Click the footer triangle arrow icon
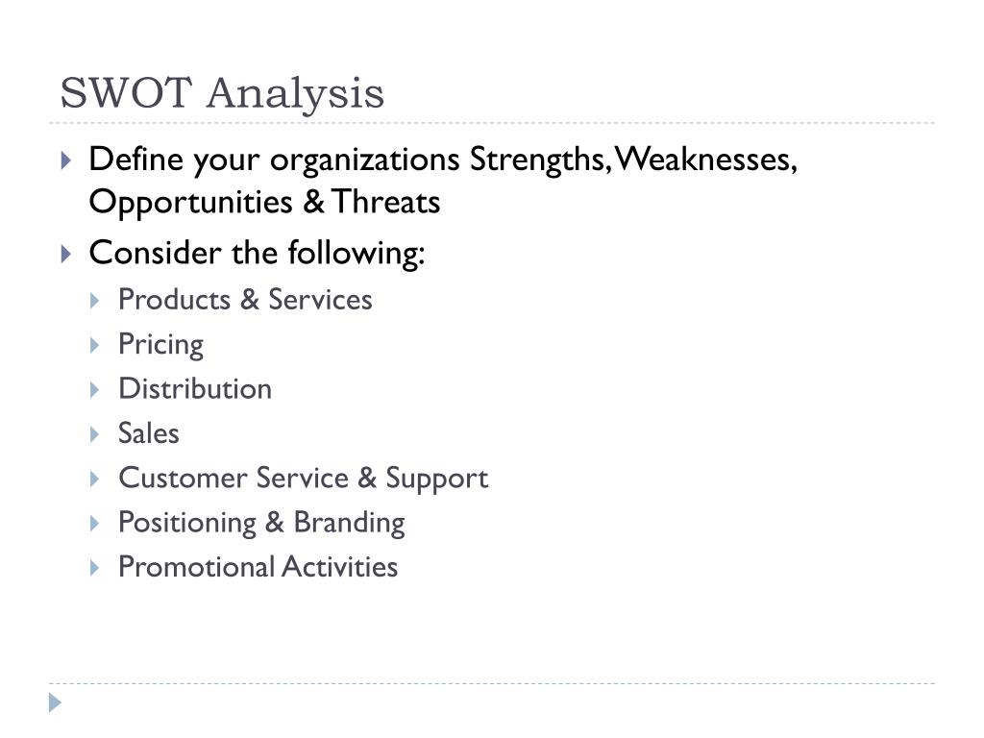Viewport: 984px width, 738px height. pos(55,702)
